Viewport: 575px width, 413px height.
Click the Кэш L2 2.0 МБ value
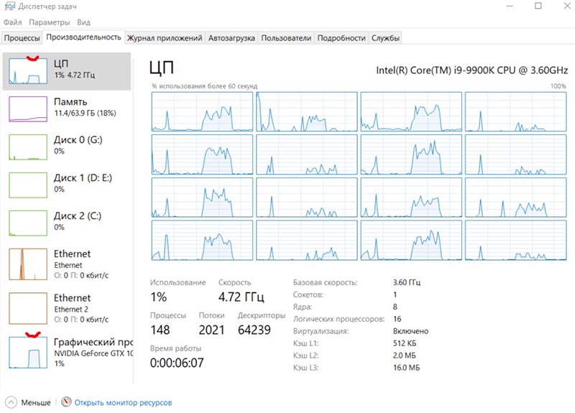tap(404, 356)
